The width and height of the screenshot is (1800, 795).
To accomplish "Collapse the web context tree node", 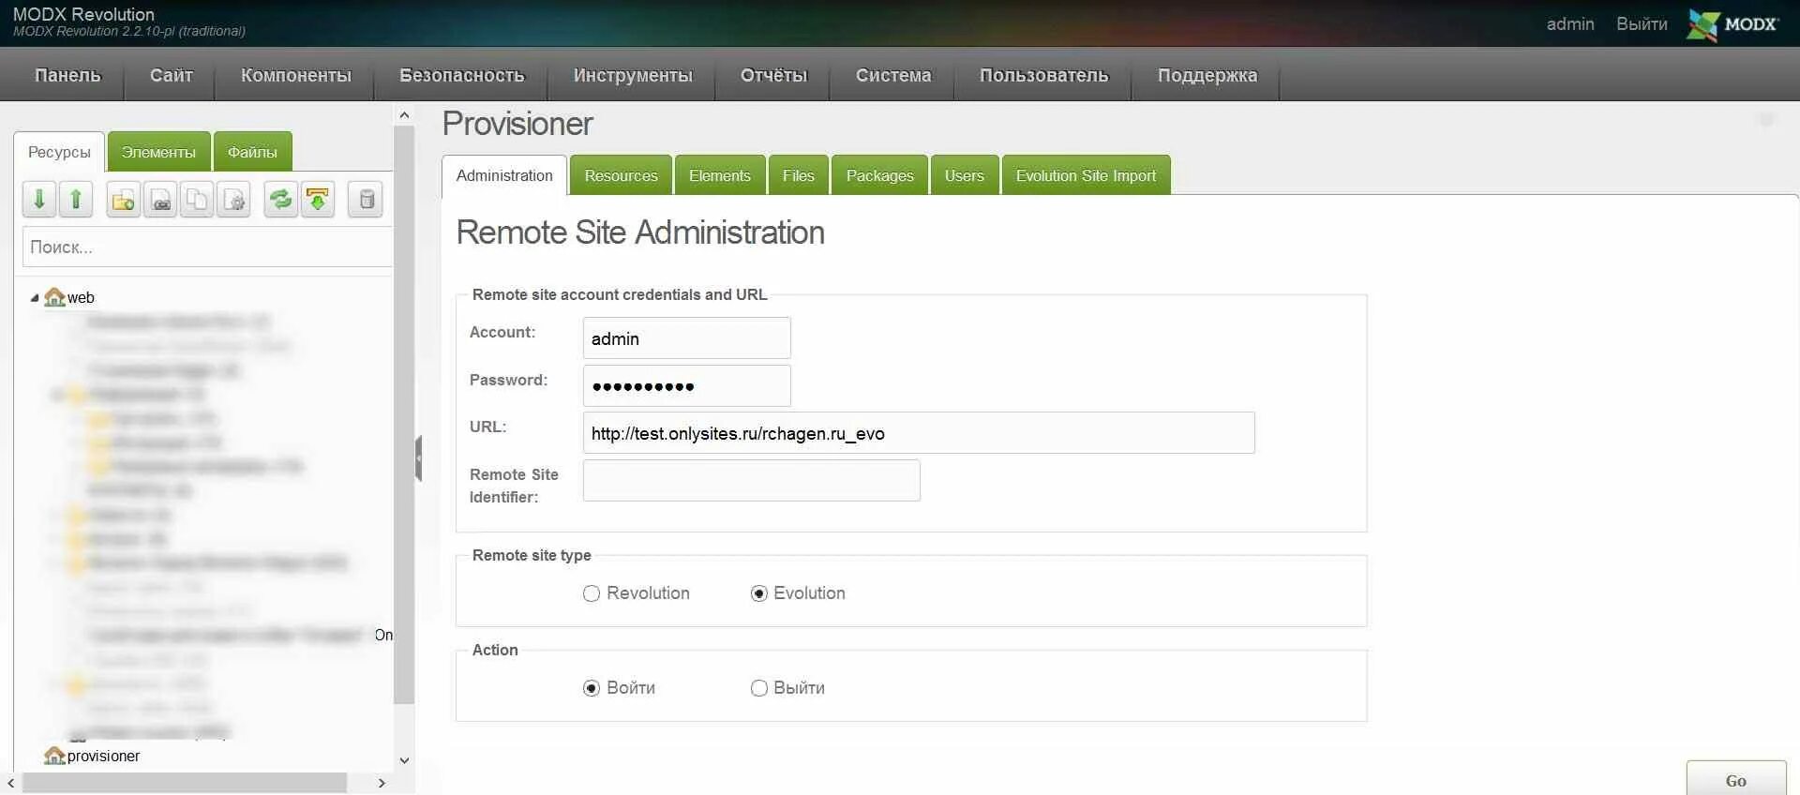I will click(x=35, y=298).
